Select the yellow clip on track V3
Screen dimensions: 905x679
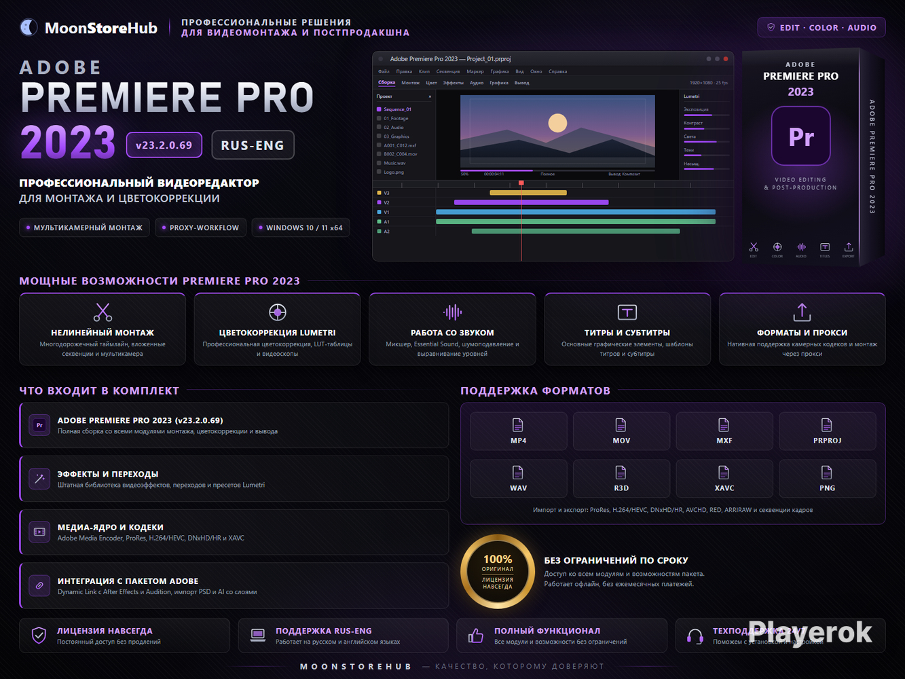(x=528, y=193)
